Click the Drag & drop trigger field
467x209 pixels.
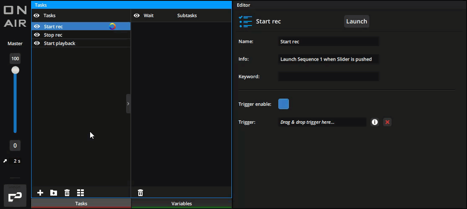click(x=322, y=122)
